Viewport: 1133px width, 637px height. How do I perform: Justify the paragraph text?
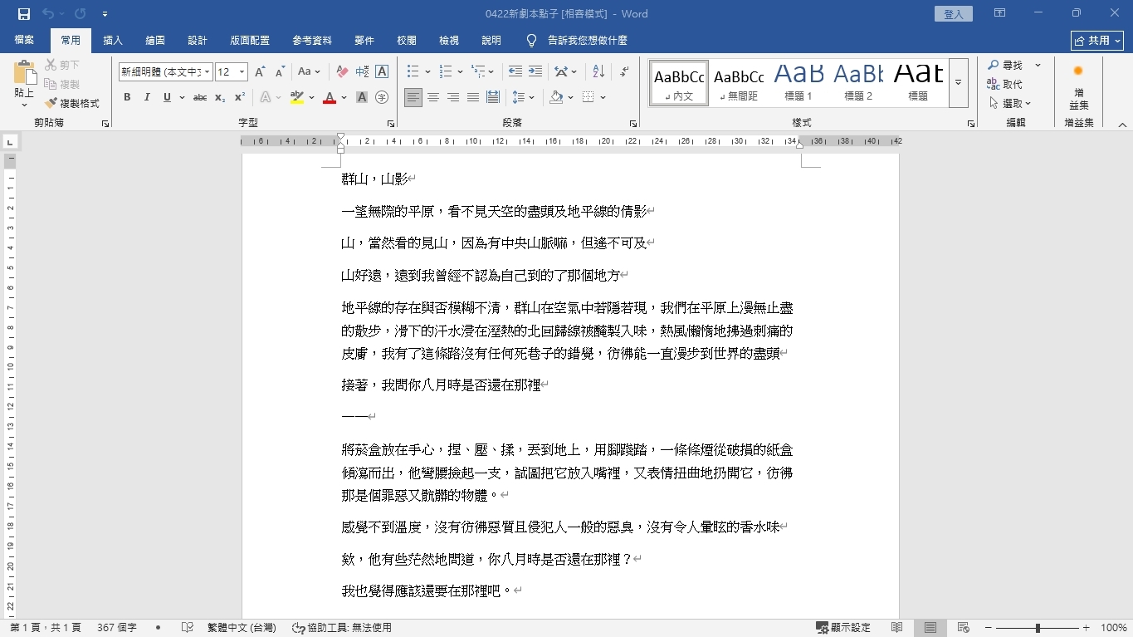click(x=473, y=97)
